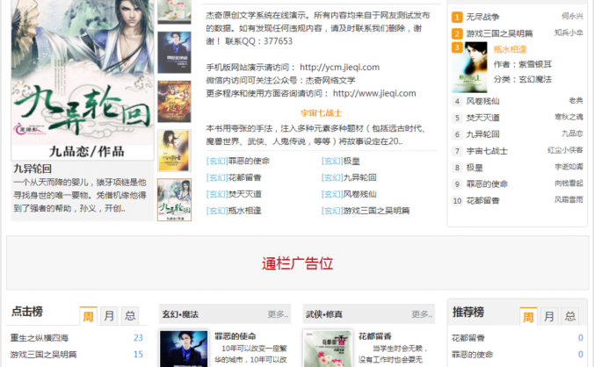Viewport: 594px width, 367px height.
Task: Open rank 7 宇宙七战士
Action: pyautogui.click(x=487, y=151)
